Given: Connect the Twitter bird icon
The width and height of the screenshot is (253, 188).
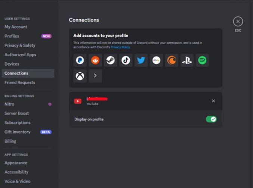Looking at the screenshot, I should 141,60.
